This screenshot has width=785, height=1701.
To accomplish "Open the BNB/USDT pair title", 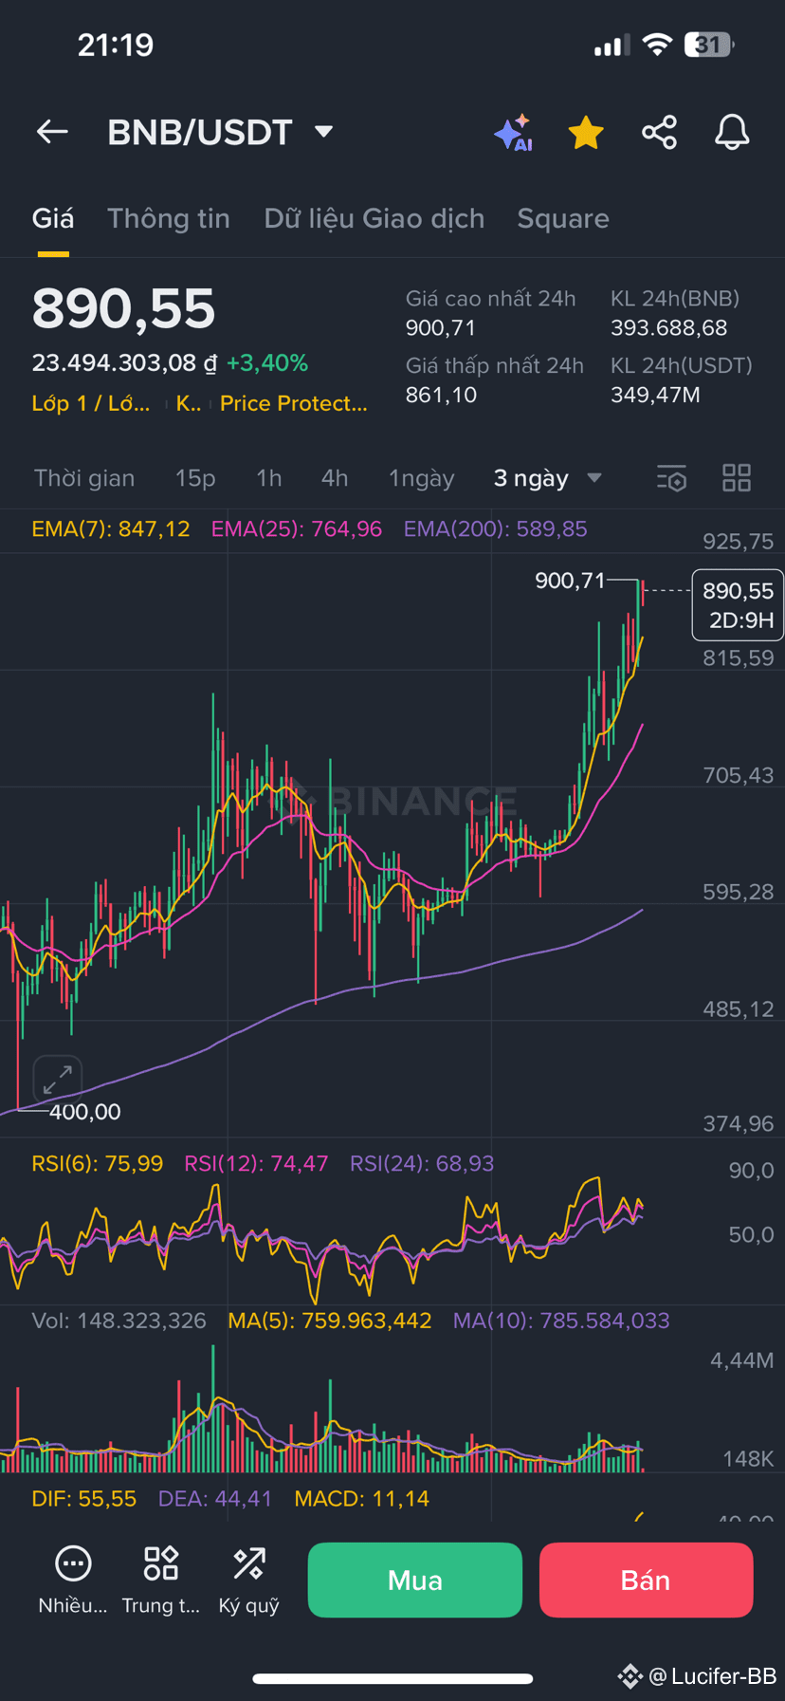I will coord(199,132).
